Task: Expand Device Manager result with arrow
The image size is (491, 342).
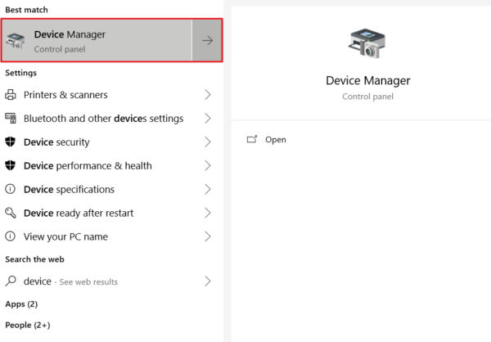Action: 207,40
